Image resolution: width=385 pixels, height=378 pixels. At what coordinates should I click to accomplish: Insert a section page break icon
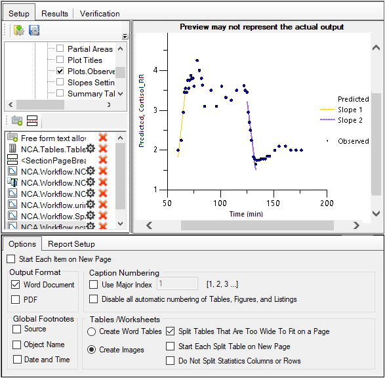[x=32, y=120]
